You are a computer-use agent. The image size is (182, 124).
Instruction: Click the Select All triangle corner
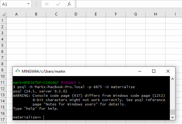[3, 14]
